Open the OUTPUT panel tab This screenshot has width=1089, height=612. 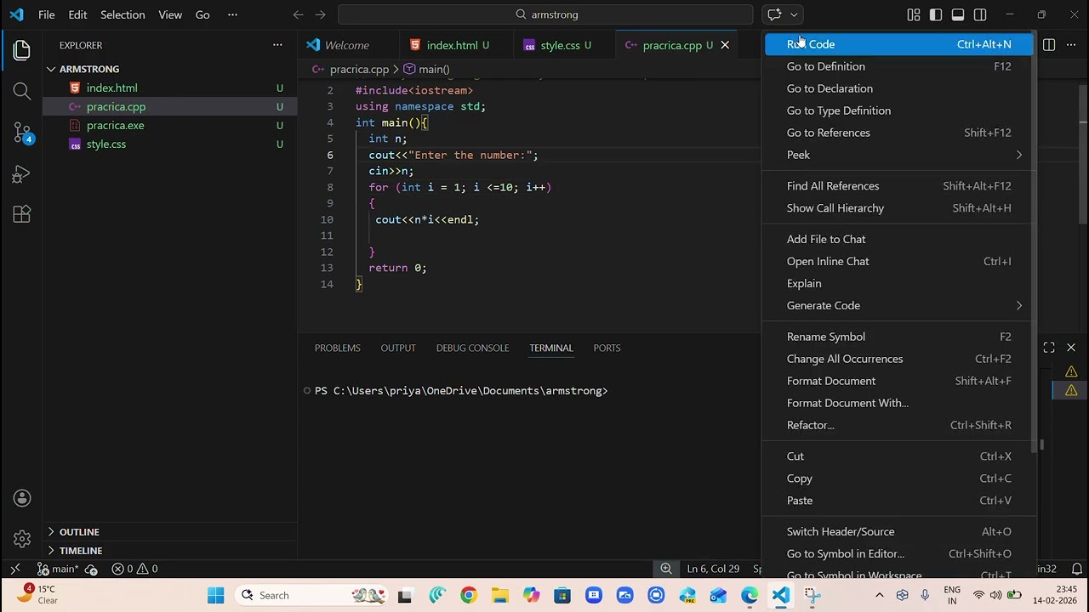(398, 348)
